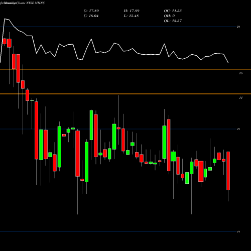
Task: Click the axis label 19
Action: (x=238, y=129)
